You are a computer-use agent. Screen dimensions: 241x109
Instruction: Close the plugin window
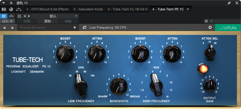click(237, 3)
